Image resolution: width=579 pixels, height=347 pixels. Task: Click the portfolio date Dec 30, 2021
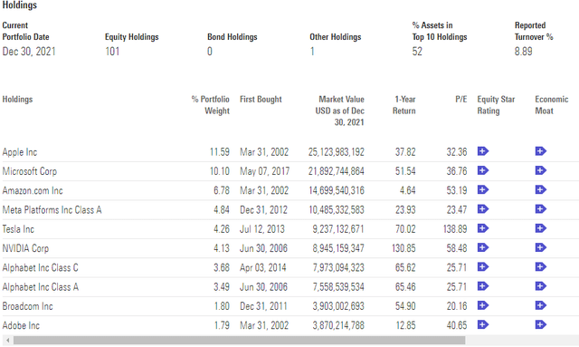coord(29,52)
